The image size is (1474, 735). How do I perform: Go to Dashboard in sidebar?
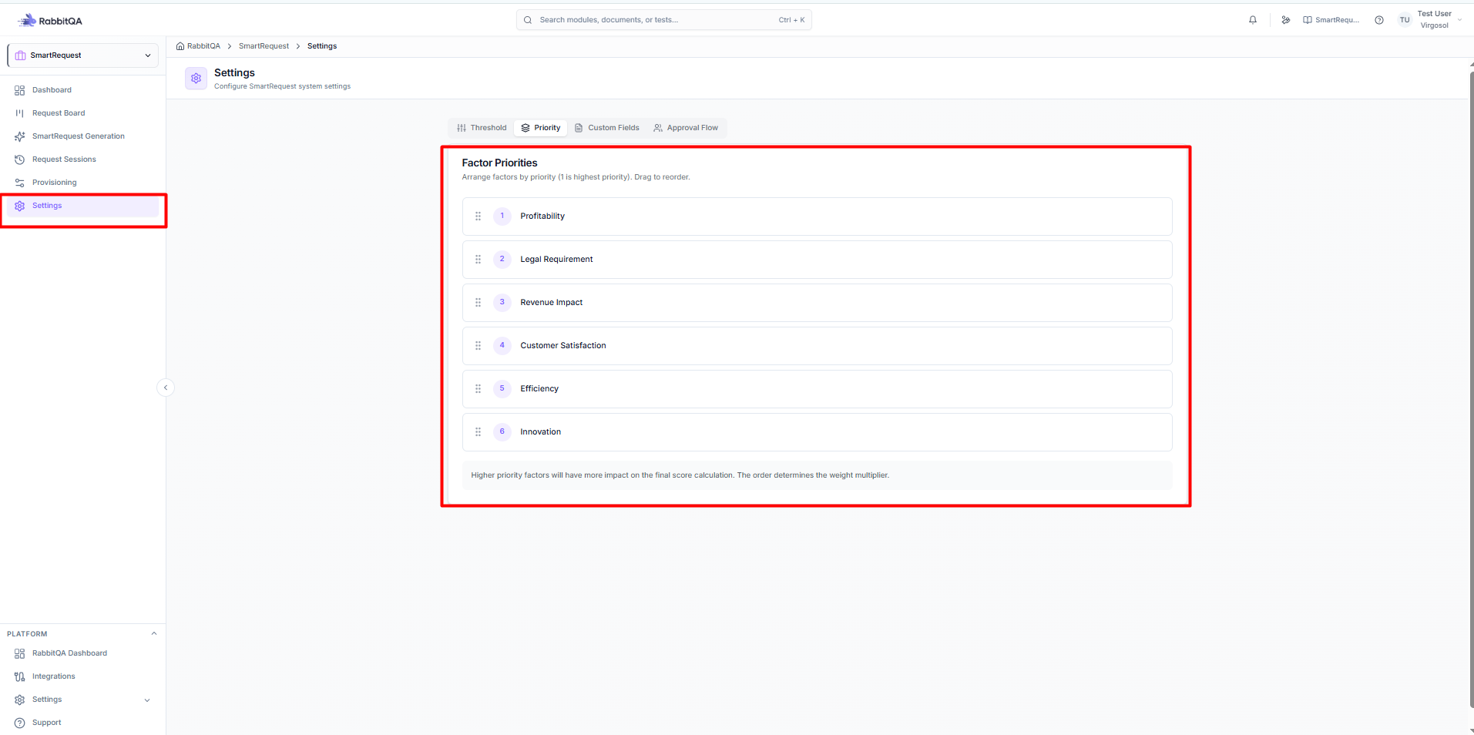tap(83, 90)
